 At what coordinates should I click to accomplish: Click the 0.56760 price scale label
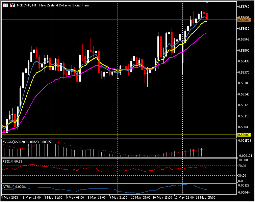click(244, 7)
